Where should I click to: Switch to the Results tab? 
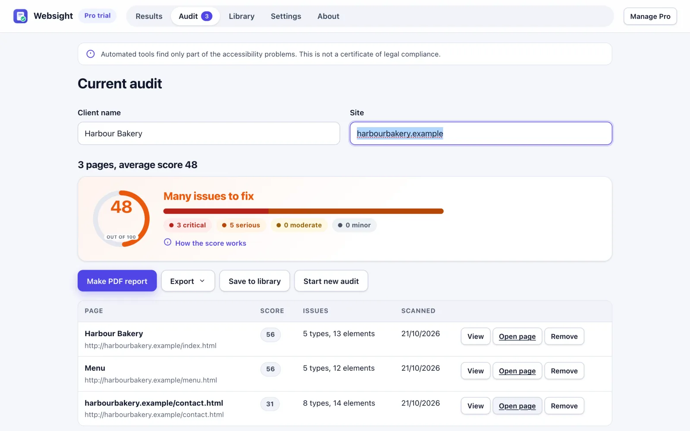pos(149,16)
